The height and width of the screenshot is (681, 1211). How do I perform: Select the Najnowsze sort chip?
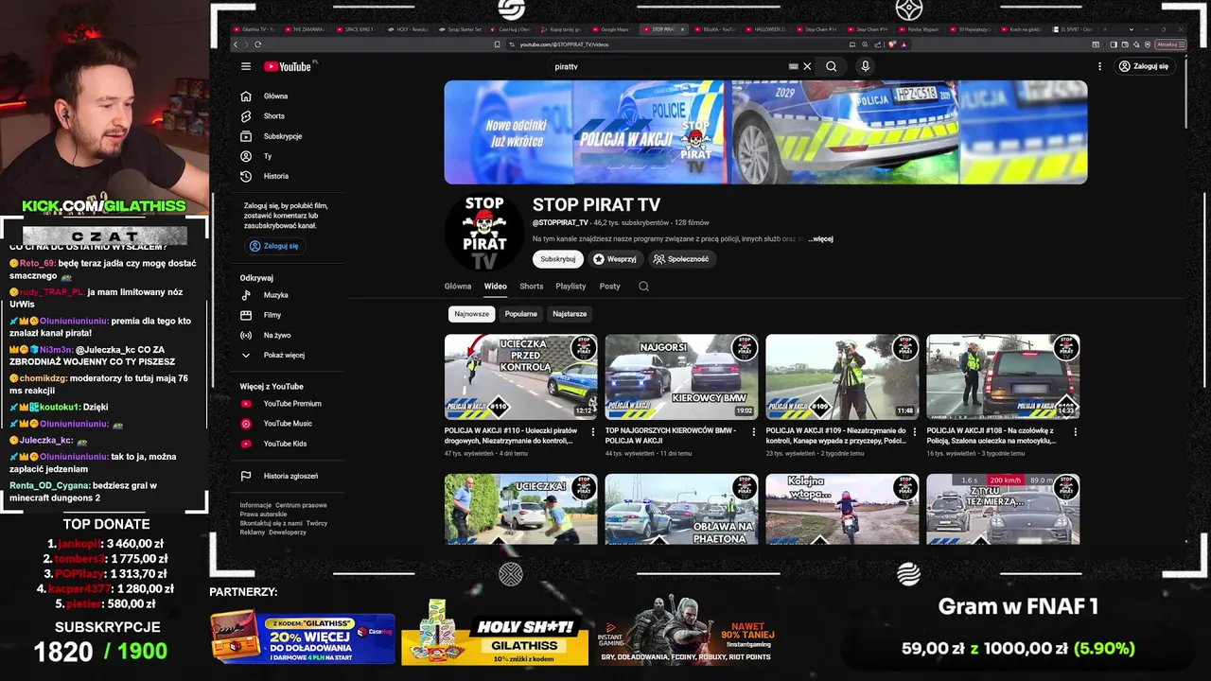(471, 314)
